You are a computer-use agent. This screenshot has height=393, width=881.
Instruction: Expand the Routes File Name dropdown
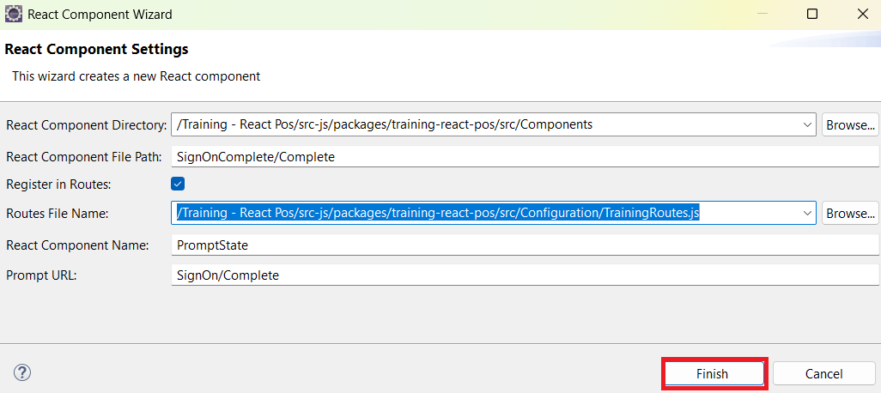(x=807, y=214)
